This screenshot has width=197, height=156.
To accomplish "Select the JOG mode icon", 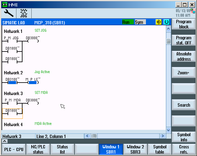I will click(x=24, y=13).
